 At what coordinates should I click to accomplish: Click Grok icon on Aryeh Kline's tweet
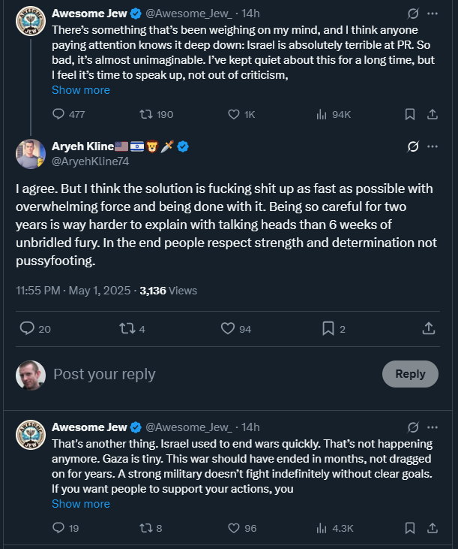tap(412, 146)
